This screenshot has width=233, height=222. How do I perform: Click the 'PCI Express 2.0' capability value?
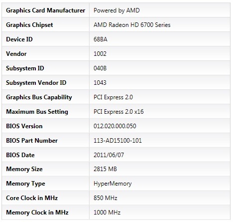click(x=113, y=97)
